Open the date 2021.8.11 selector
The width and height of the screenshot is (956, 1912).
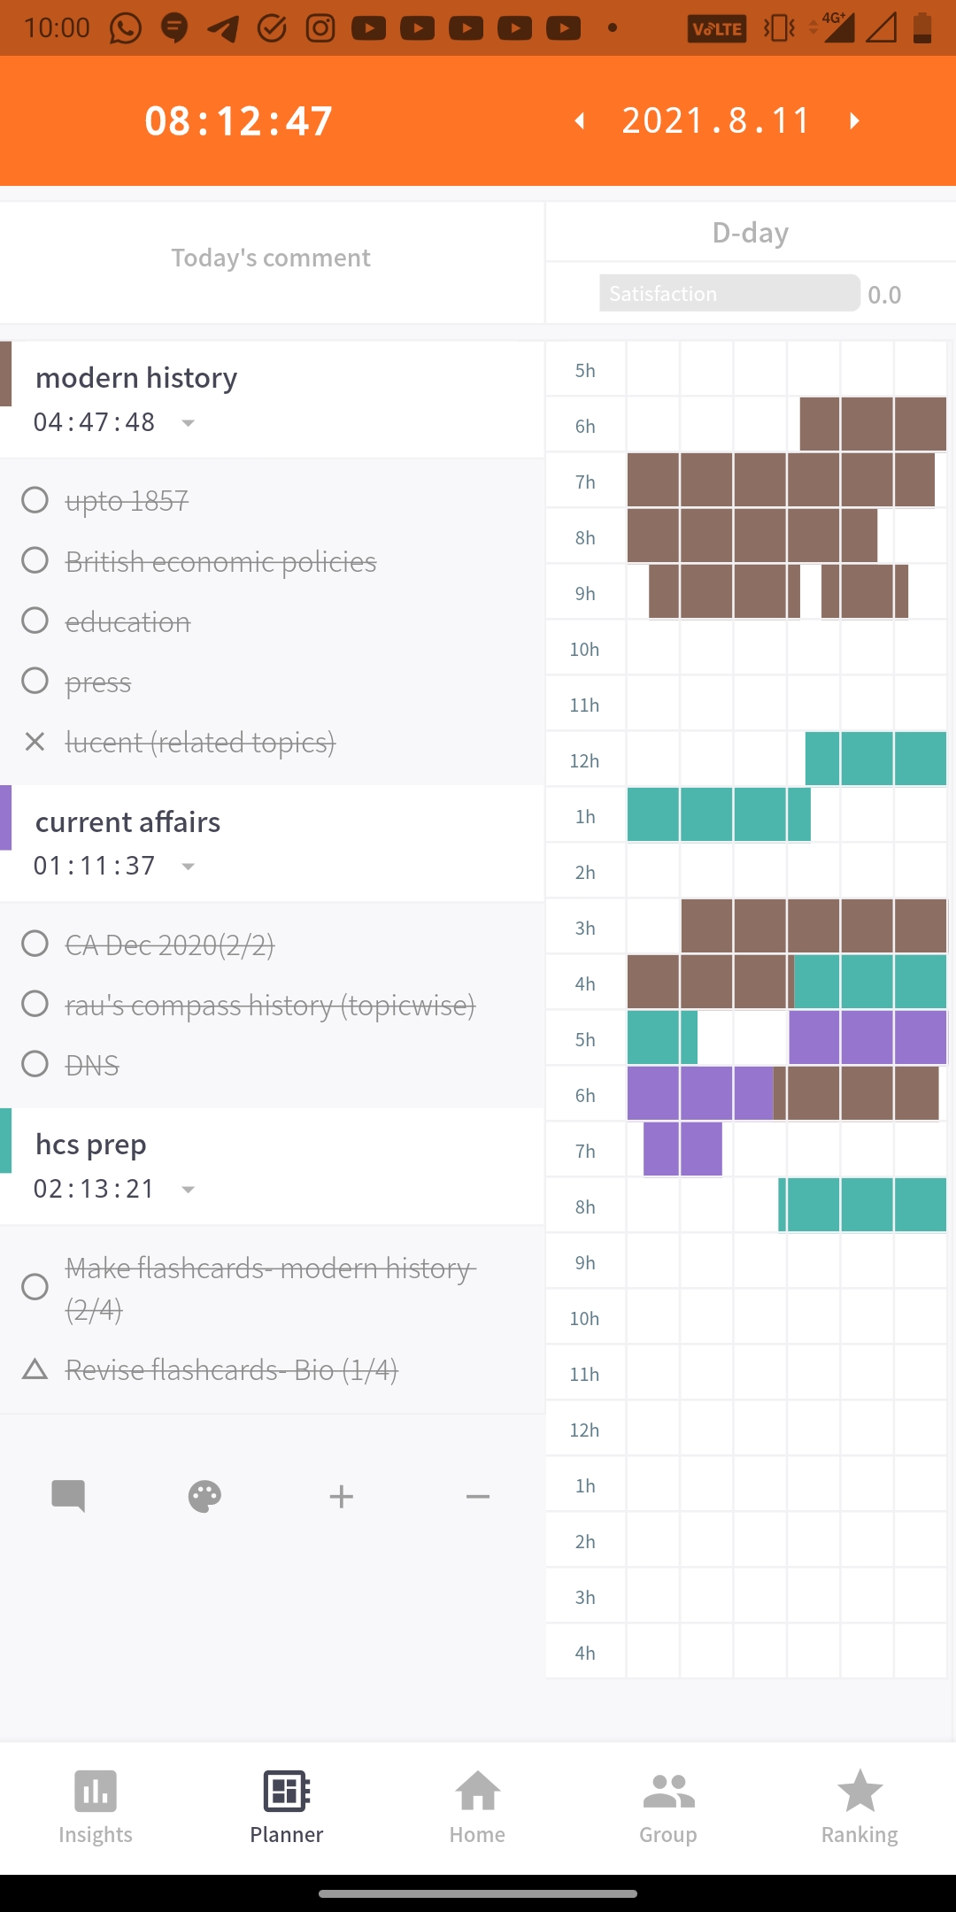click(x=715, y=120)
